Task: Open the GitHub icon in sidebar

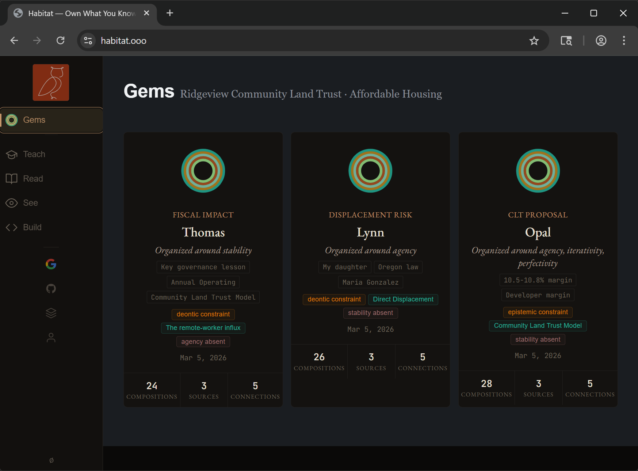Action: [51, 289]
